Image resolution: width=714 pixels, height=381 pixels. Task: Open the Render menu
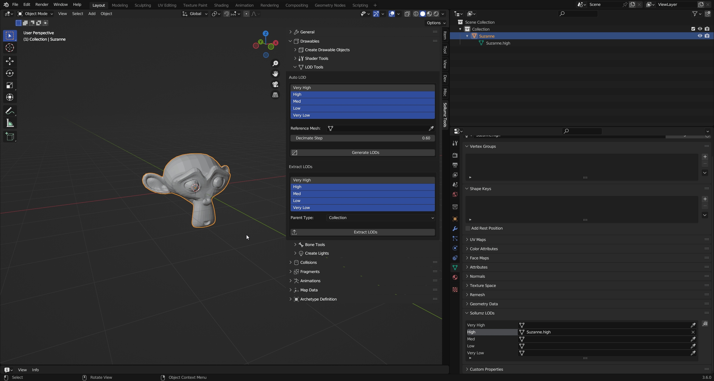[42, 5]
